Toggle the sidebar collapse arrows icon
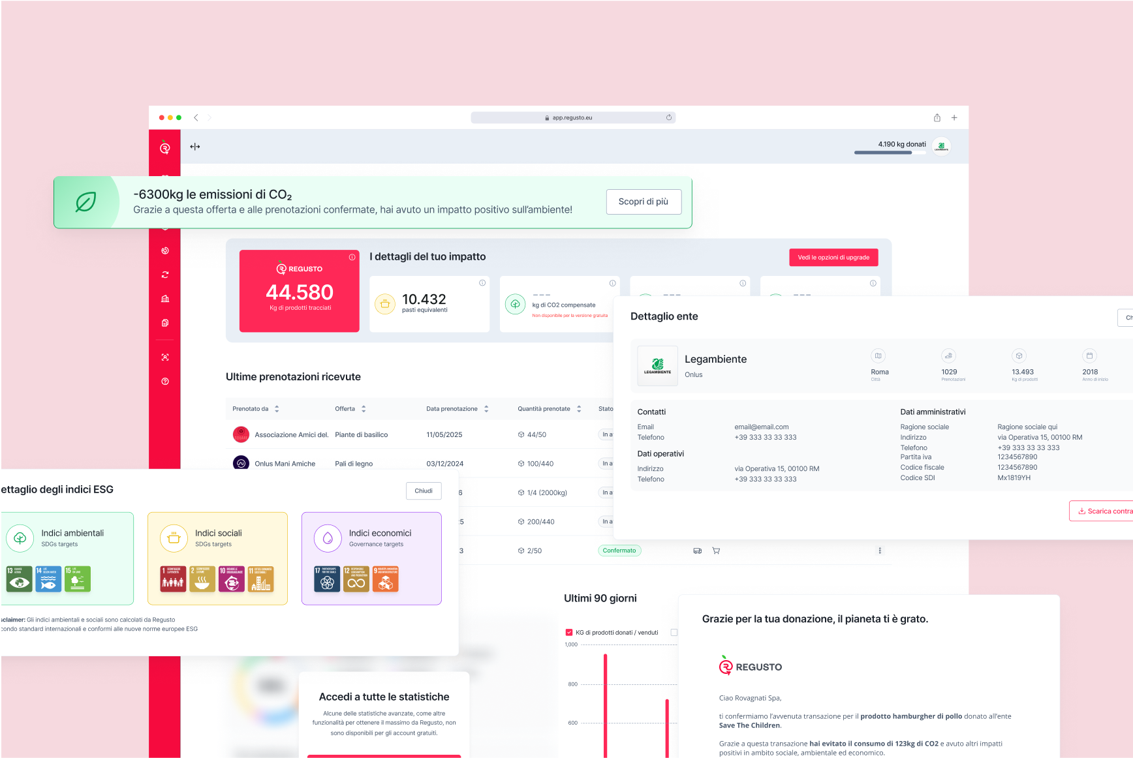Image resolution: width=1133 pixels, height=758 pixels. pyautogui.click(x=194, y=147)
